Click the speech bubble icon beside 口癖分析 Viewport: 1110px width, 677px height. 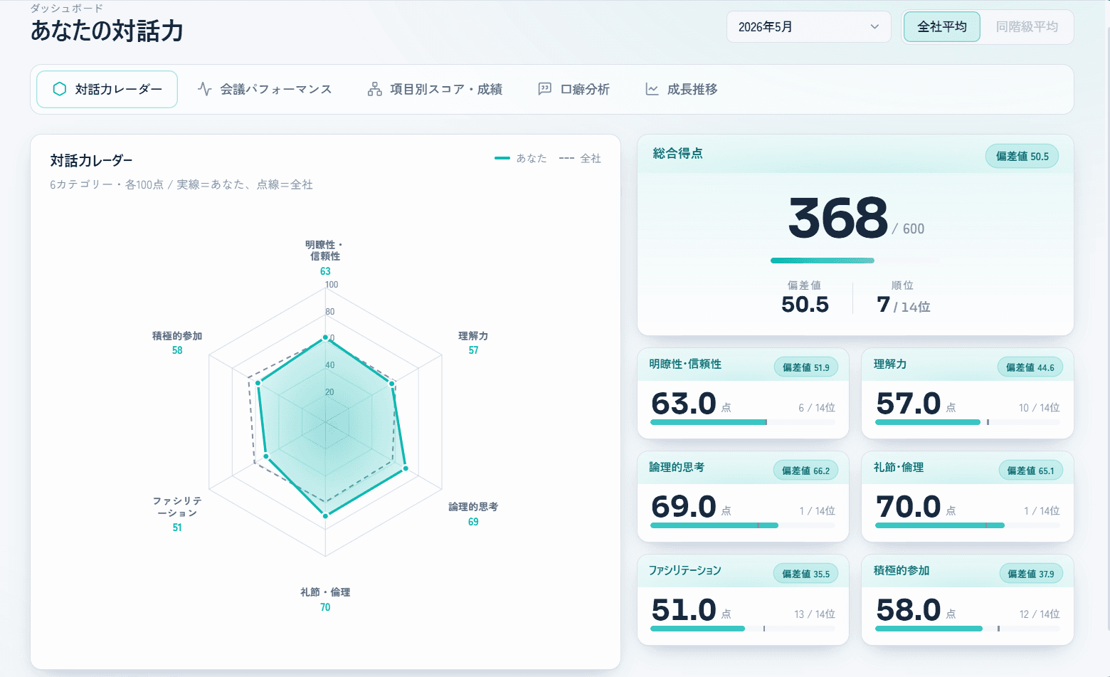(545, 89)
